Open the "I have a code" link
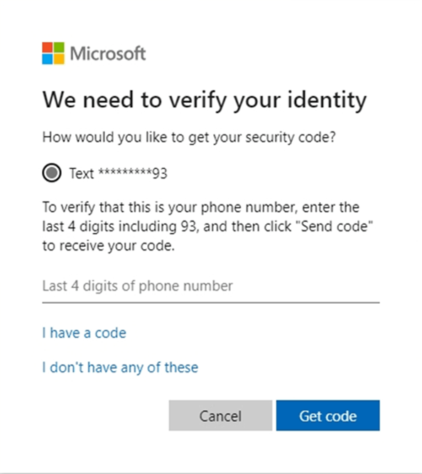Viewport: 422px width, 474px height. tap(84, 333)
